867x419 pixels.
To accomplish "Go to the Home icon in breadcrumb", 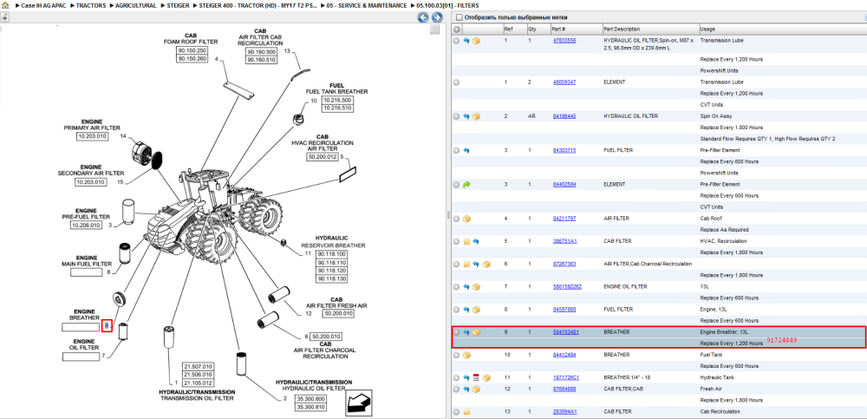I will 5,5.
